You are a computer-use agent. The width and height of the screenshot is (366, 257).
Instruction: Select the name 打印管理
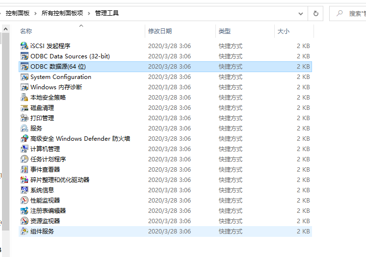click(x=42, y=118)
